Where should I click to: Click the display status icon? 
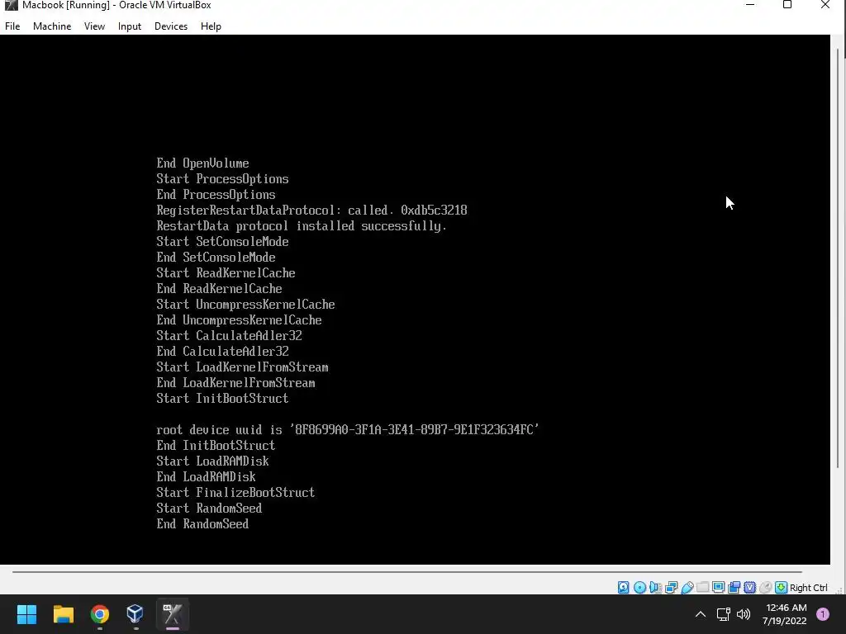coord(718,588)
